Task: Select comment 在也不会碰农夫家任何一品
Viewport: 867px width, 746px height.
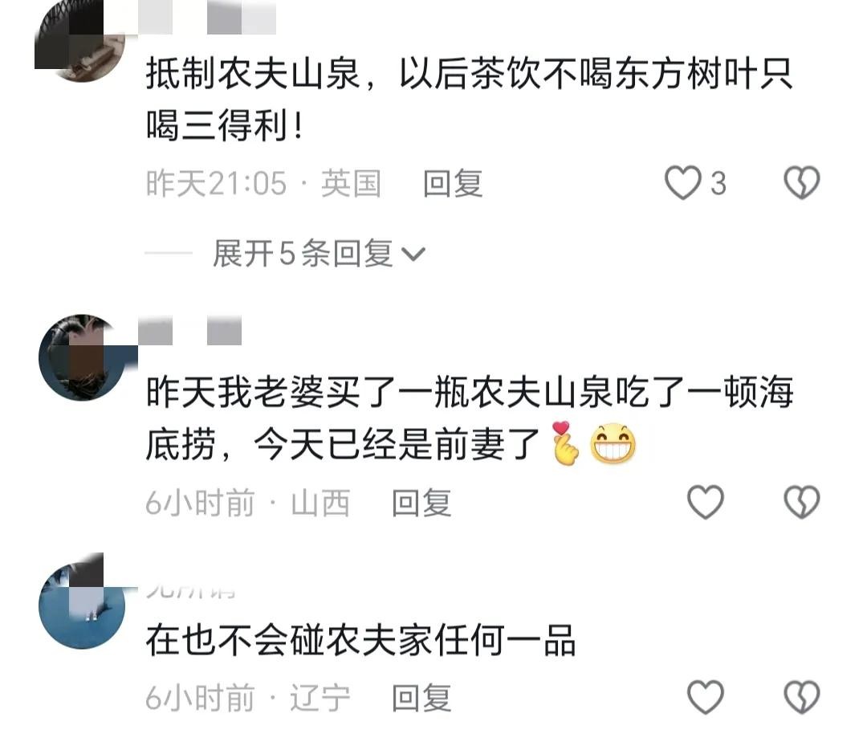Action: [361, 640]
